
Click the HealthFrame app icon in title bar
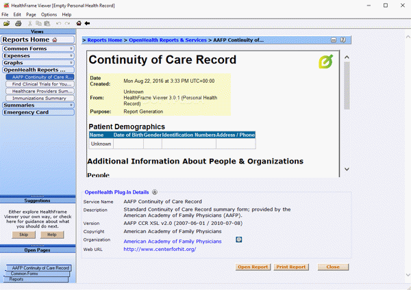[x=6, y=5]
